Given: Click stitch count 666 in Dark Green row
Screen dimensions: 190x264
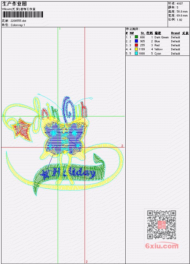Looking at the screenshot, I should pos(142,37).
